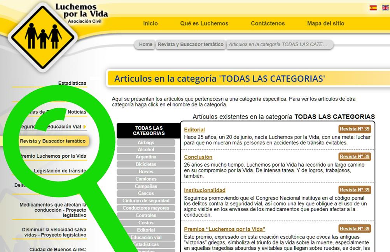This screenshot has height=252, width=390.
Task: Switch site language to English flag
Action: [385, 8]
